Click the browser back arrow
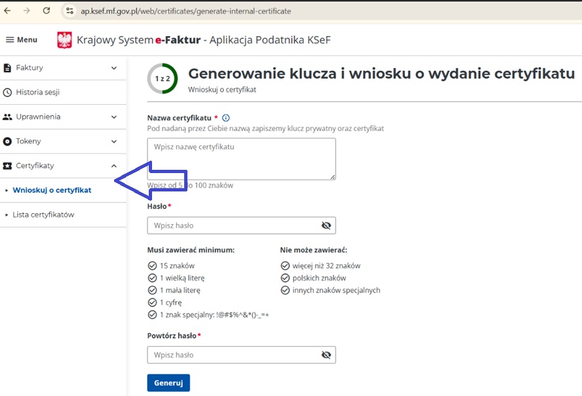The image size is (582, 396). [8, 11]
